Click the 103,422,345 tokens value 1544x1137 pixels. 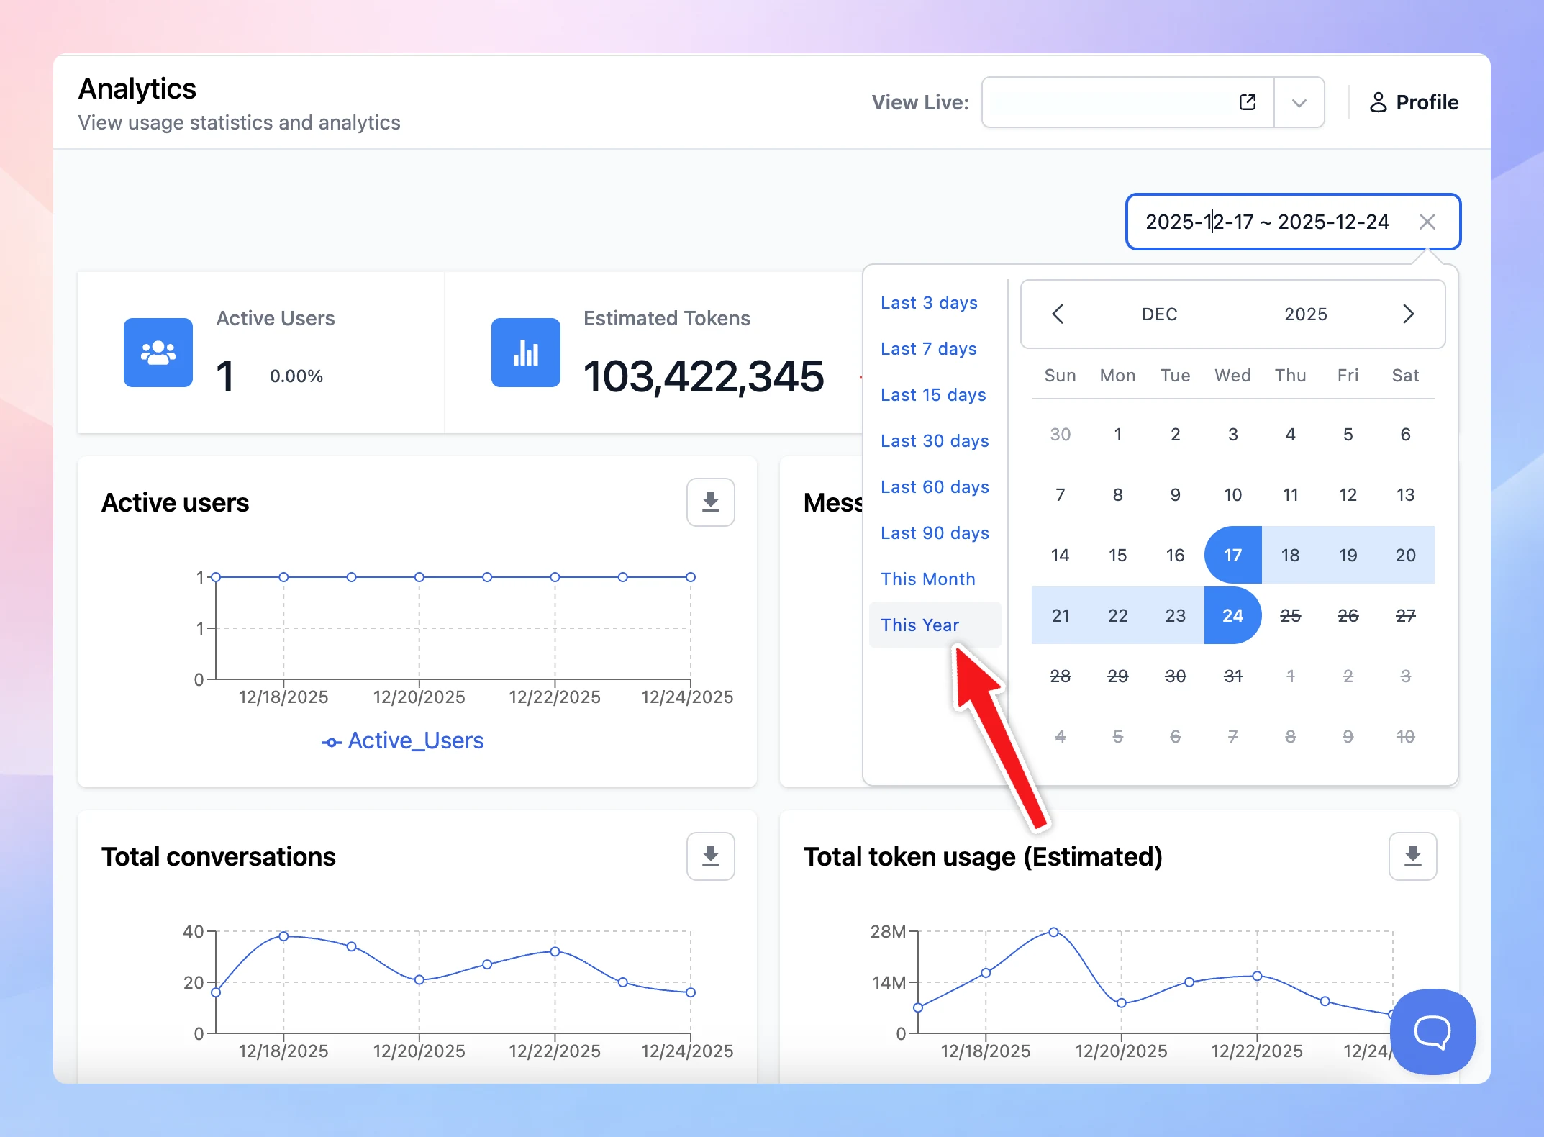click(x=703, y=376)
